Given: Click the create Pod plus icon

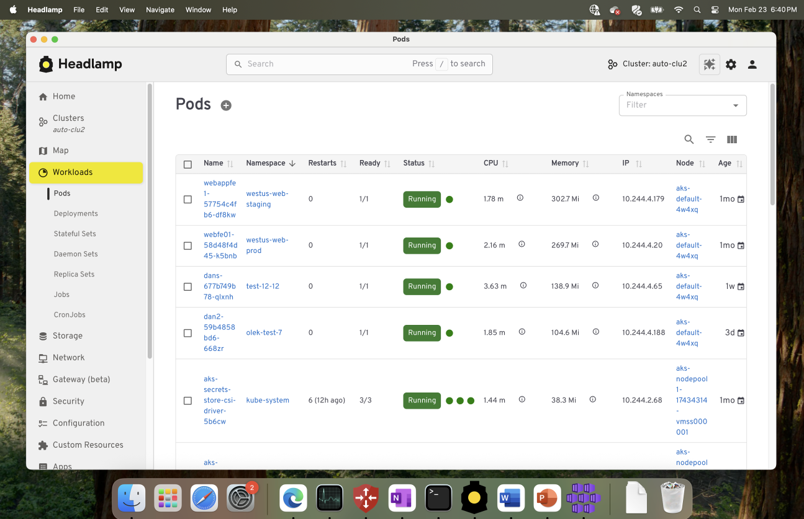Looking at the screenshot, I should (225, 105).
